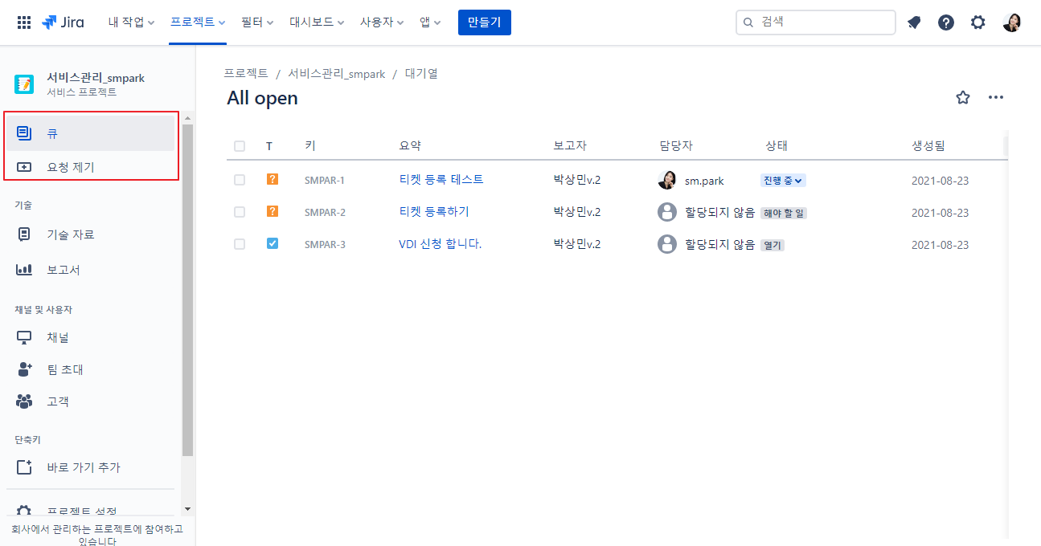This screenshot has width=1041, height=546.
Task: Open the 티켓 등록하기 issue
Action: (434, 211)
